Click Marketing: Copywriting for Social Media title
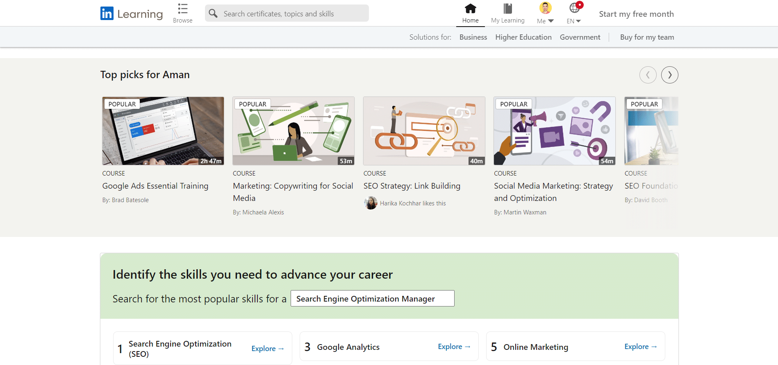This screenshot has width=778, height=365. 293,192
